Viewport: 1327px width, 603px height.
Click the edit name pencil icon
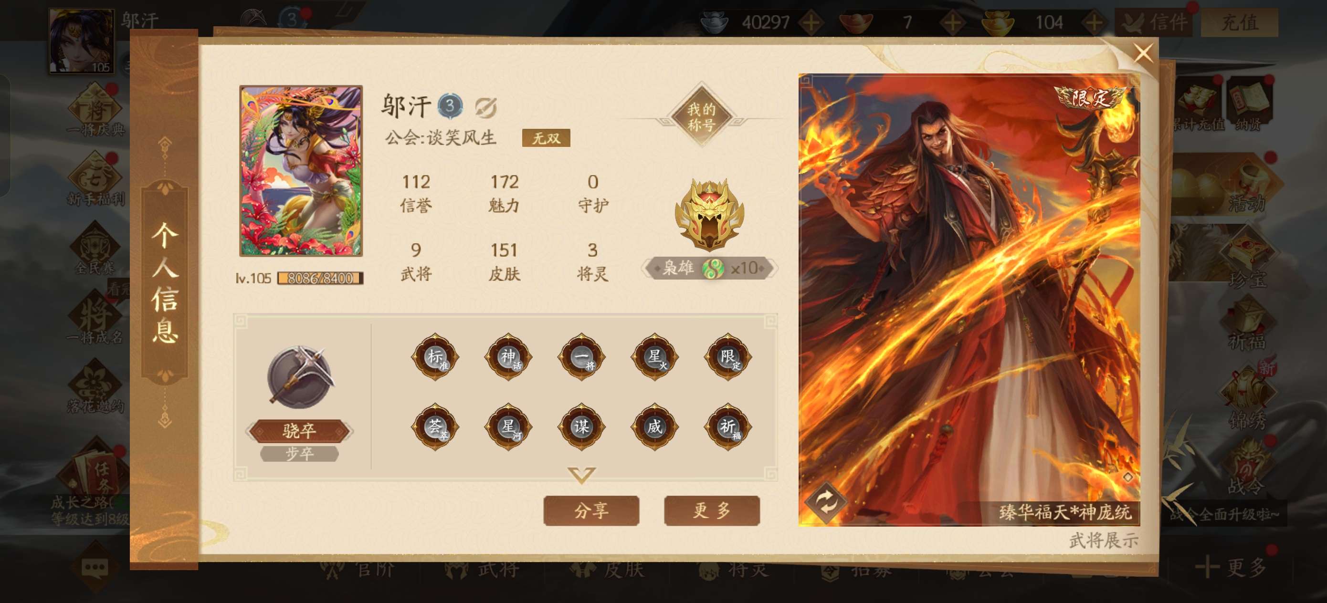click(x=485, y=107)
